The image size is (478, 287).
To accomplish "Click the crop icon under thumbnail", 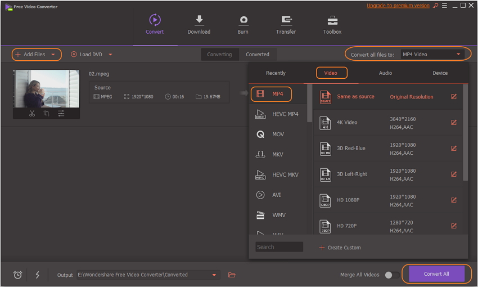I will pyautogui.click(x=46, y=114).
